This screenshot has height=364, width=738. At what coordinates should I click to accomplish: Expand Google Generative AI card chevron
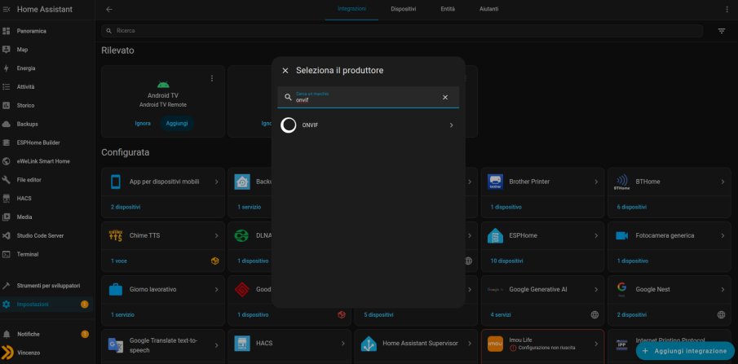[x=596, y=290]
